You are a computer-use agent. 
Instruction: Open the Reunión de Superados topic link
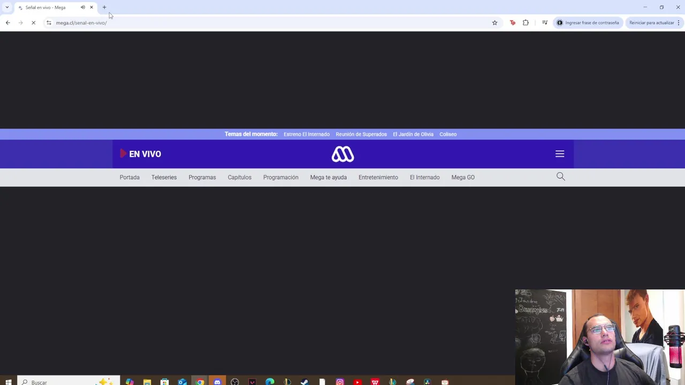pyautogui.click(x=361, y=134)
